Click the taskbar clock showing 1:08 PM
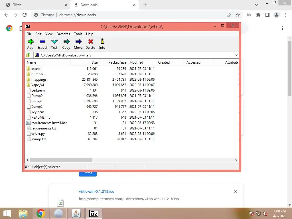This screenshot has height=219, width=292. pyautogui.click(x=279, y=214)
